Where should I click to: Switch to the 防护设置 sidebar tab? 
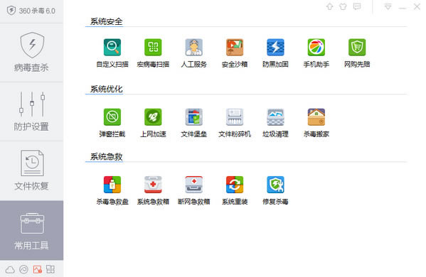(x=31, y=112)
